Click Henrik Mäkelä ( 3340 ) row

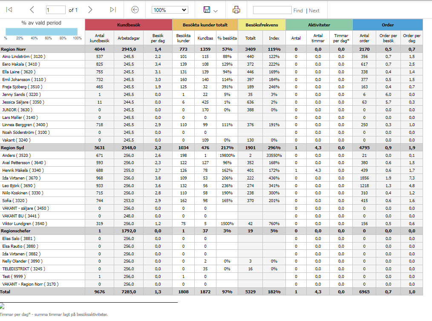point(211,171)
